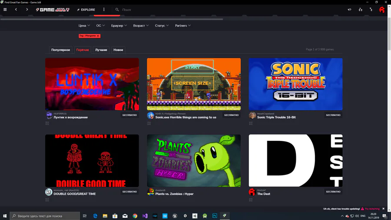Screen dimensions: 391x220
Task: Remove the #fangame tag filter
Action: pyautogui.click(x=98, y=36)
